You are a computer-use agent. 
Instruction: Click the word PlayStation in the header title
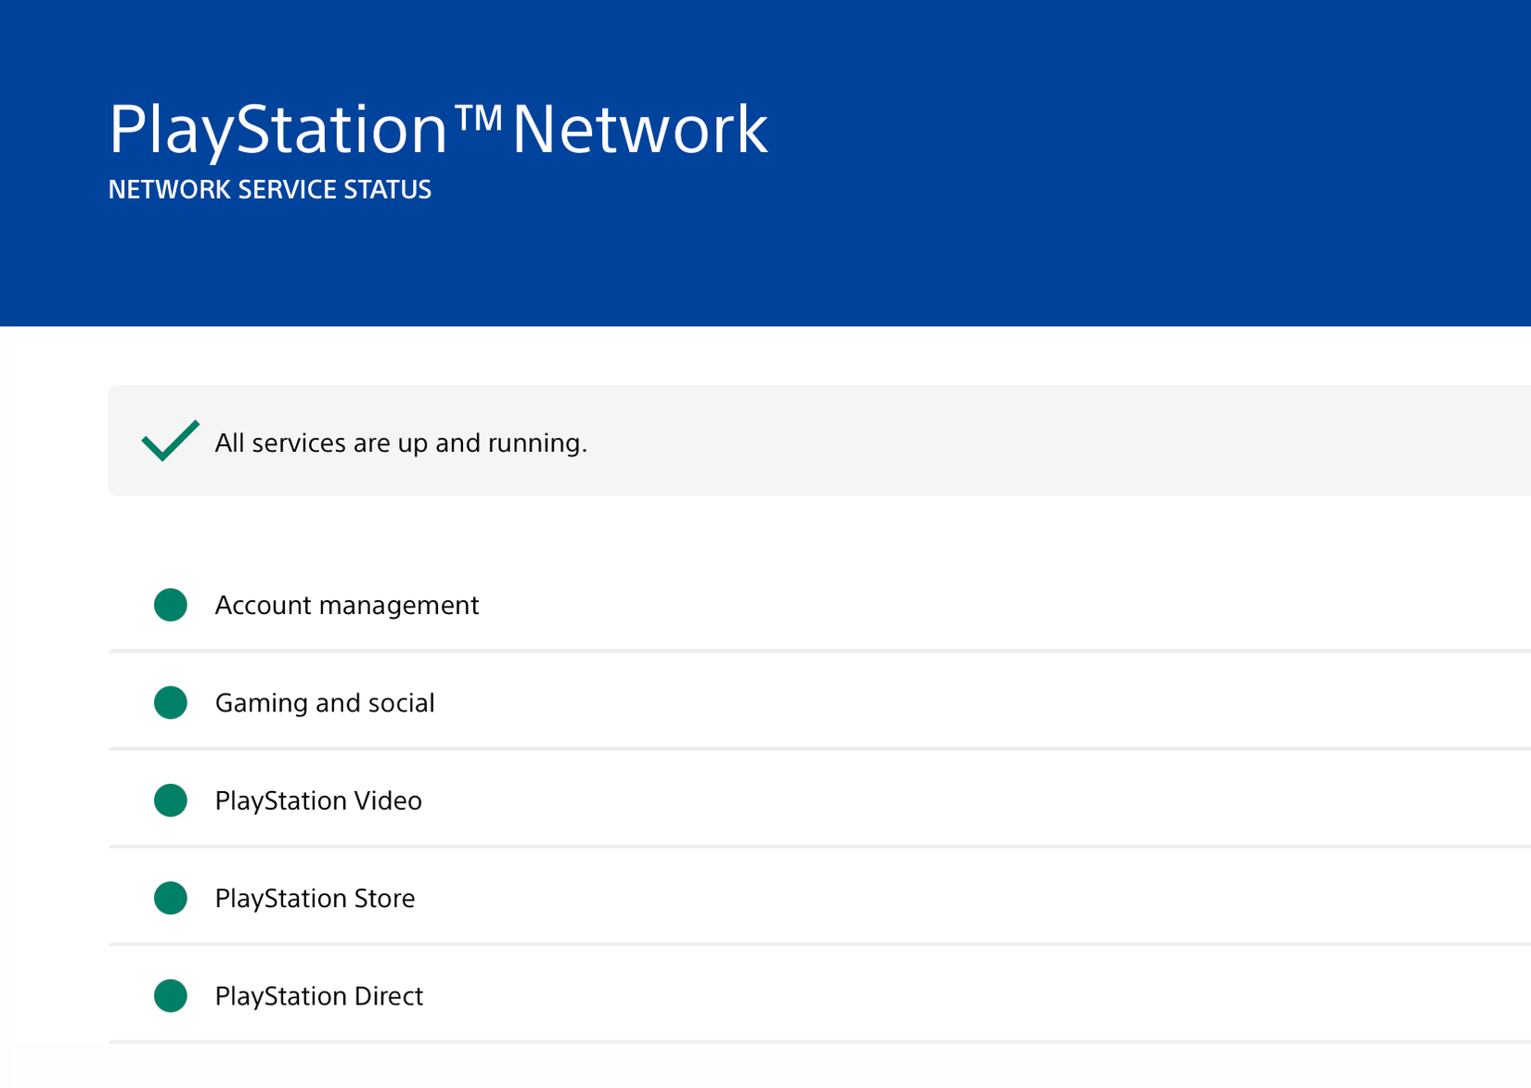tap(278, 130)
